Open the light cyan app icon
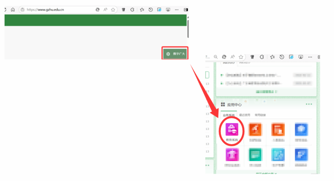This screenshot has height=181, width=334. click(278, 155)
